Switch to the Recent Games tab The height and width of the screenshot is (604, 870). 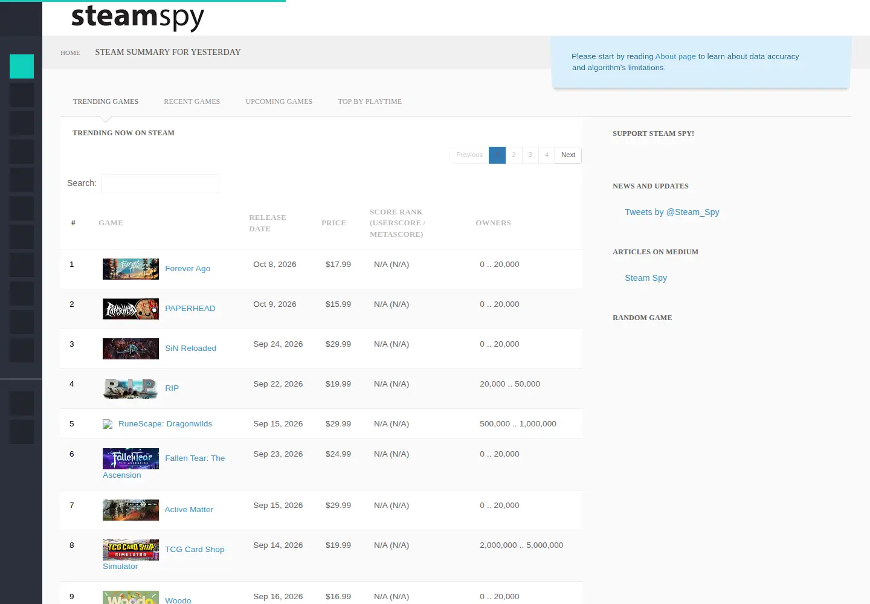point(192,101)
